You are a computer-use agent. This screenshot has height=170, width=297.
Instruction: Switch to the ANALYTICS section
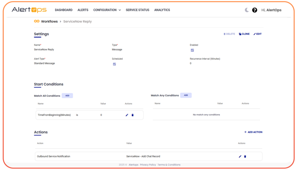tap(162, 10)
